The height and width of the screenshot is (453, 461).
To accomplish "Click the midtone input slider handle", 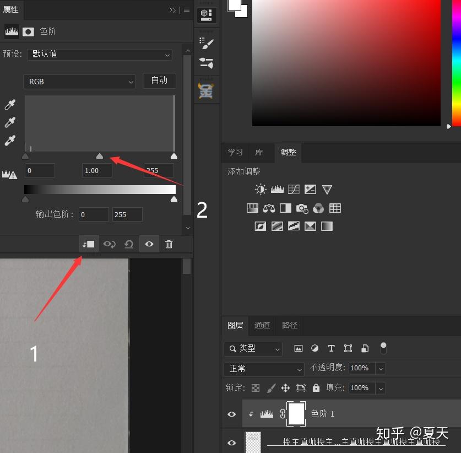I will [100, 156].
